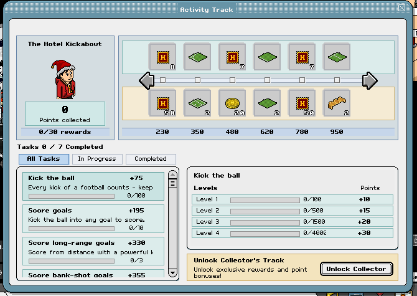Screen dimensions: 417x296
Task: Click the task list scrollbar thumb
Action: pos(172,183)
